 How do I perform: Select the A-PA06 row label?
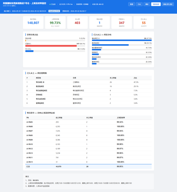pyautogui.click(x=29, y=126)
